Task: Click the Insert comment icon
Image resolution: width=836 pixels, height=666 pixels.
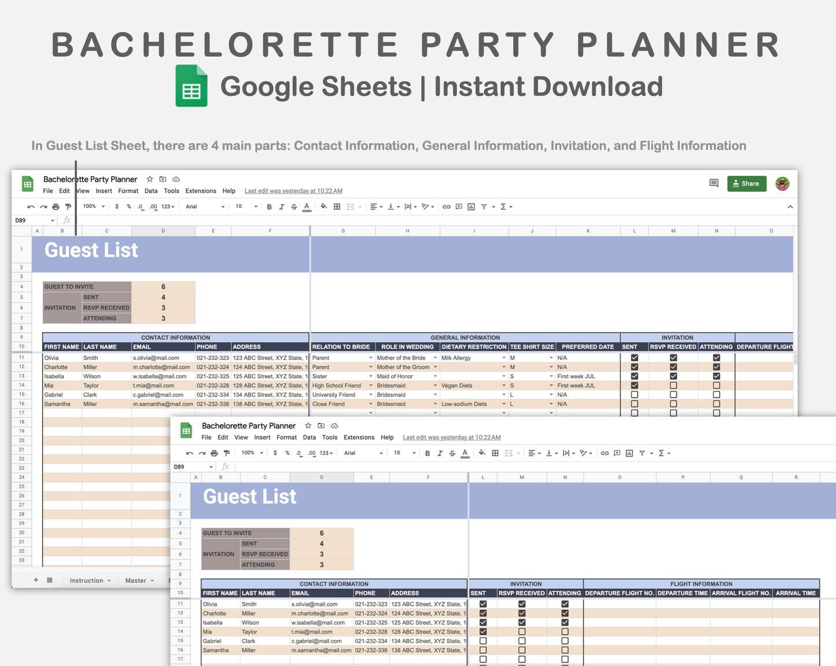Action: coord(459,206)
